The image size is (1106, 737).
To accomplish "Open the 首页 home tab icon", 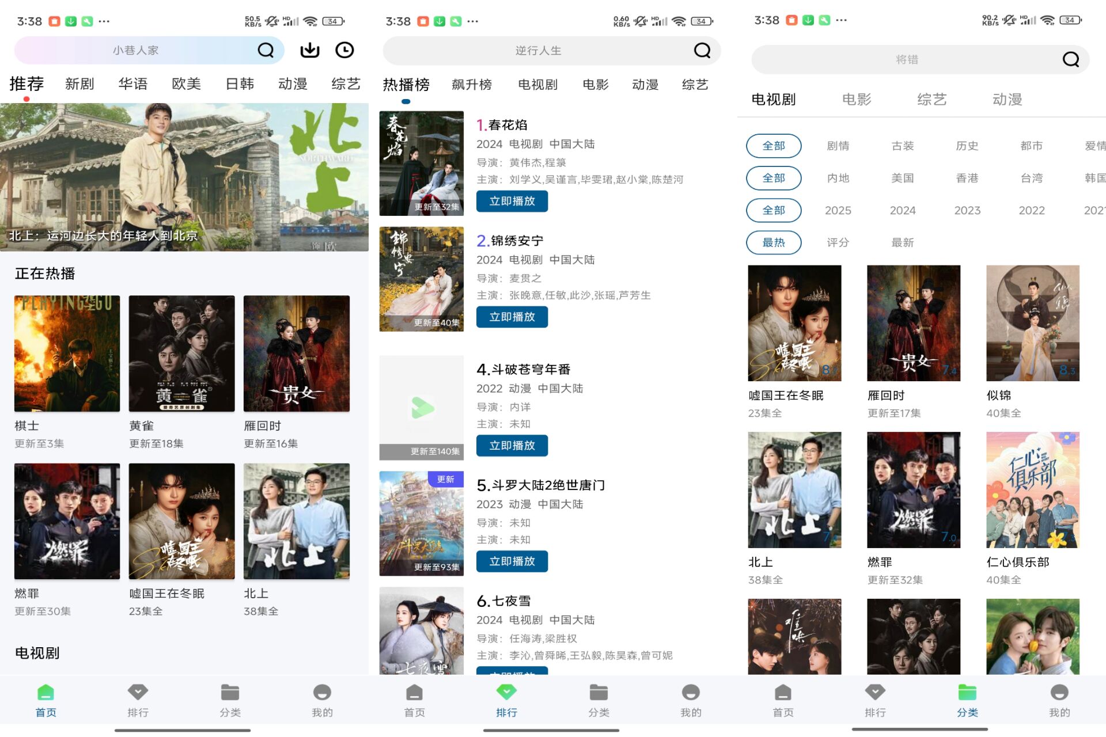I will (46, 698).
